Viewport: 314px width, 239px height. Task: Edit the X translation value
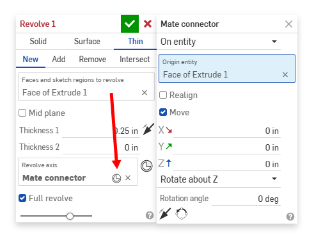(227, 131)
